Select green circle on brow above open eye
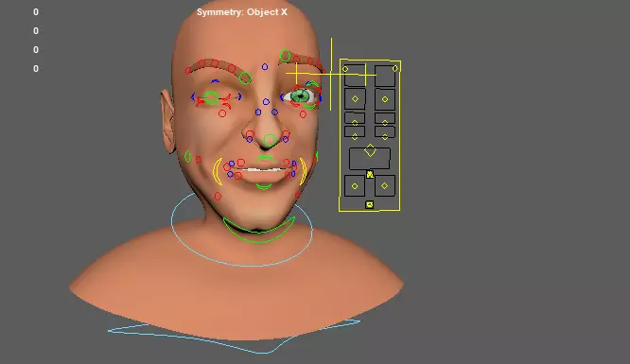 (x=285, y=56)
